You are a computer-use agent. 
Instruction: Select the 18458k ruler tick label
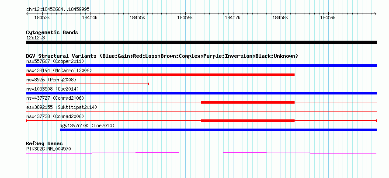tap(280, 17)
